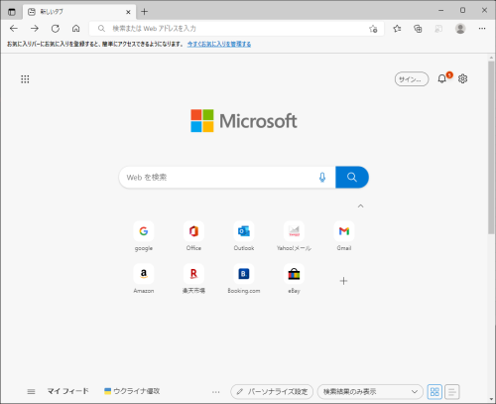This screenshot has width=496, height=404.
Task: Open the vertical tabs actions menu icon
Action: click(x=12, y=12)
